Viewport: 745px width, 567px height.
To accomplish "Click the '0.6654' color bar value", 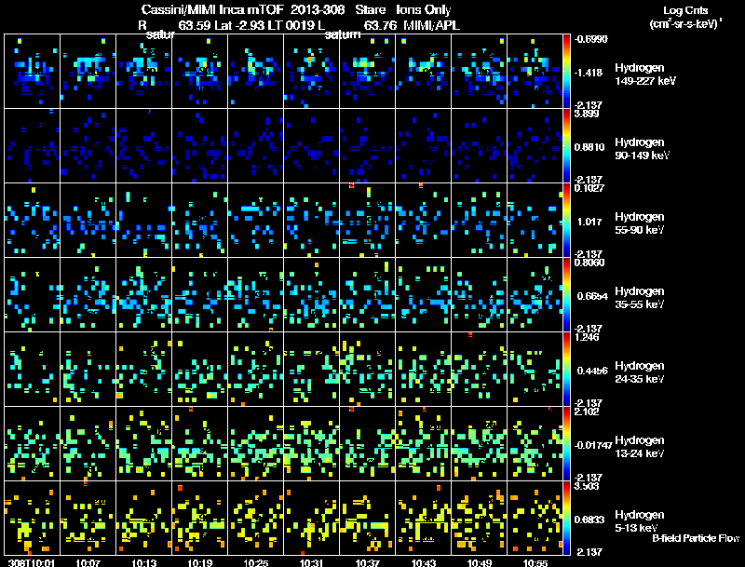I will (592, 296).
